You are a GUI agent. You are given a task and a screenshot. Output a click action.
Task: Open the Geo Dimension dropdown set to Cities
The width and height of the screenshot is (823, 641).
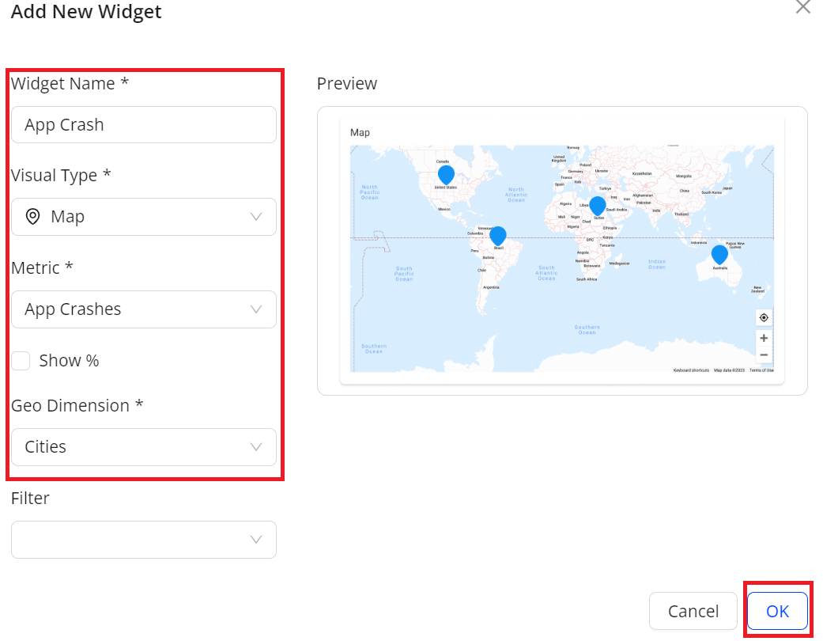144,447
